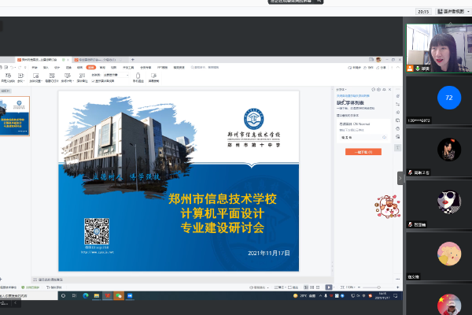Viewport: 472px width, 315px height.
Task: Select the highlighted Slide Show ribbon tab
Action: [91, 68]
